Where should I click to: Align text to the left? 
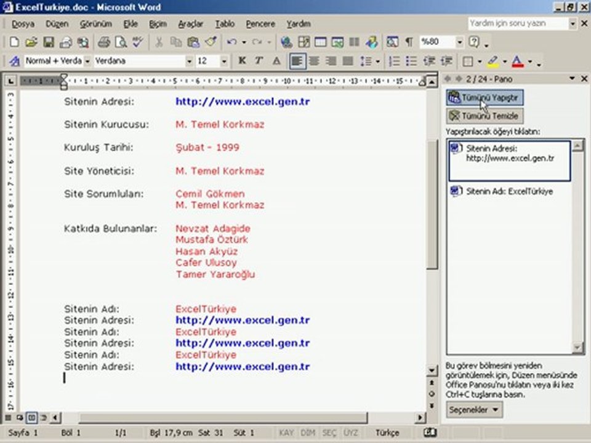pyautogui.click(x=297, y=61)
